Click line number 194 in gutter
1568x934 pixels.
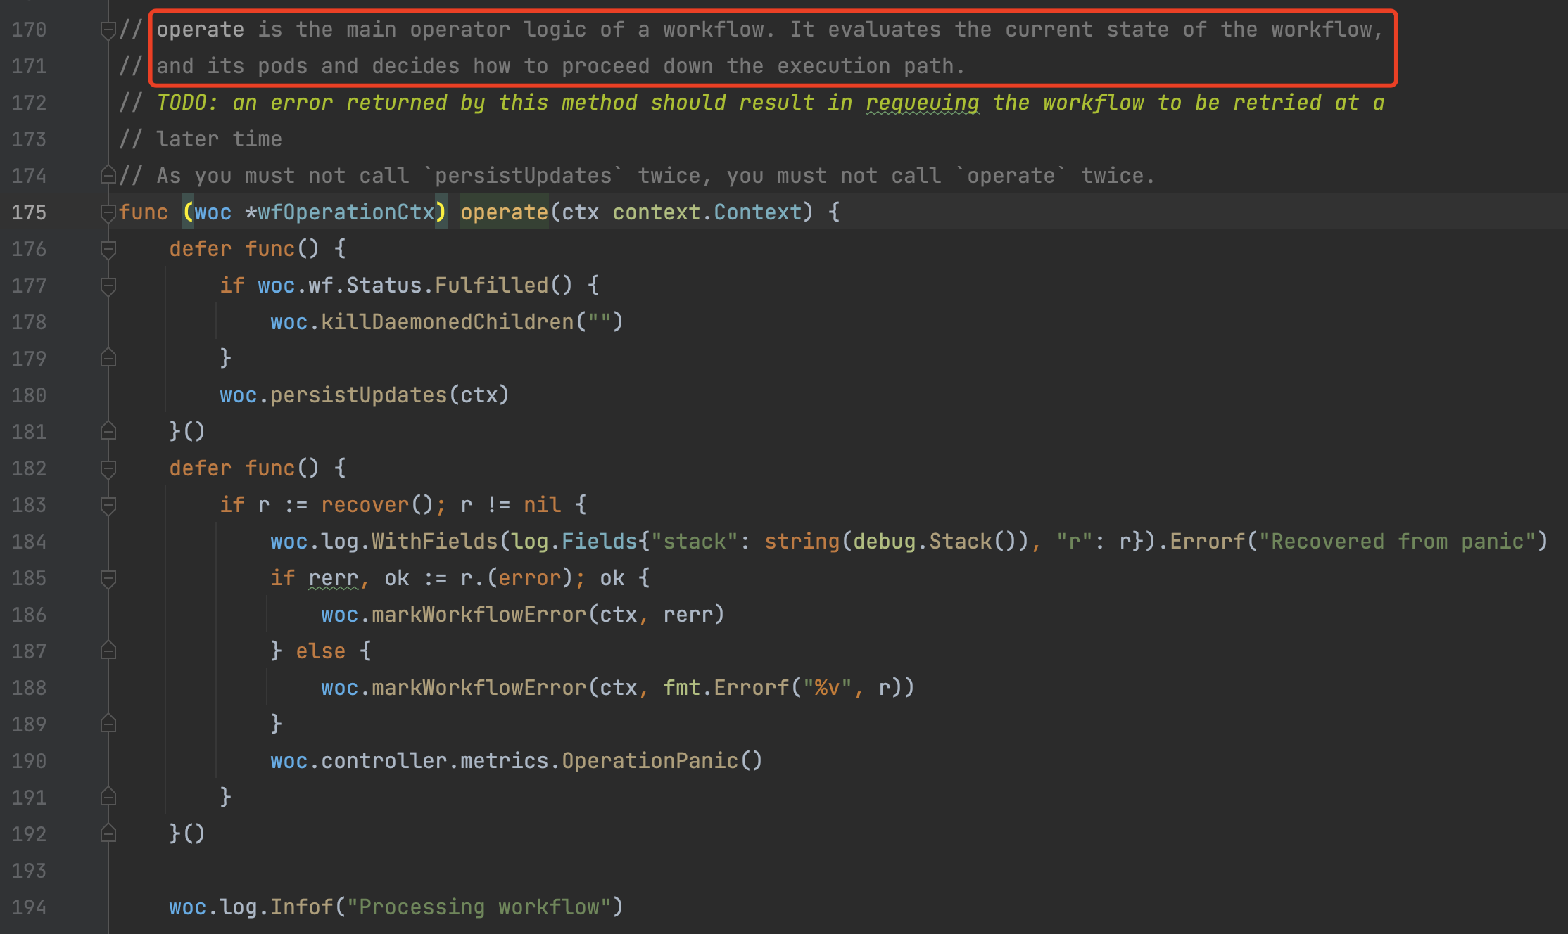click(29, 907)
